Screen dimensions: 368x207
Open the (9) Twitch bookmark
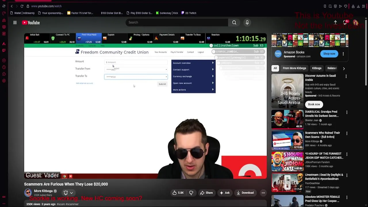(189, 13)
